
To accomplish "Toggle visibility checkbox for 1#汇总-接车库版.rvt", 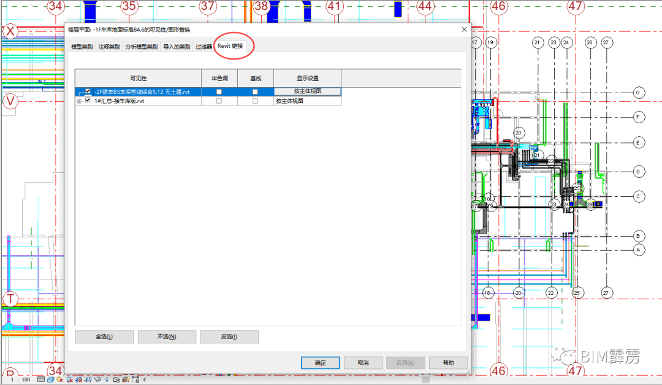I will (x=88, y=101).
